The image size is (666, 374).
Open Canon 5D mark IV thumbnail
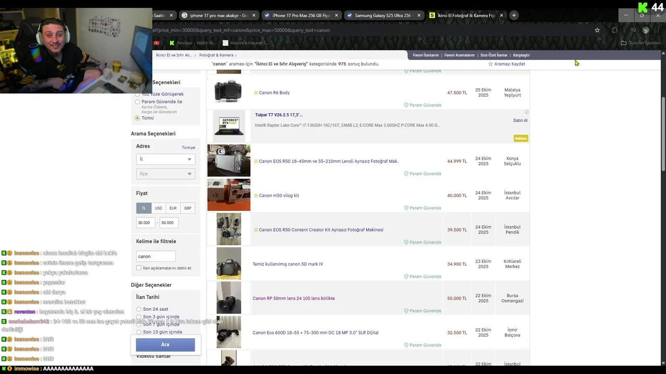(229, 263)
